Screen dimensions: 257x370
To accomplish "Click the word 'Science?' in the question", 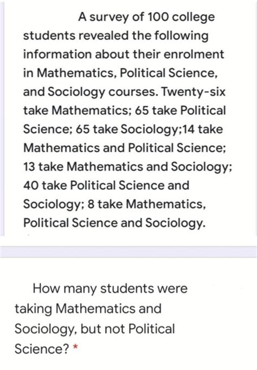I will [x=42, y=349].
